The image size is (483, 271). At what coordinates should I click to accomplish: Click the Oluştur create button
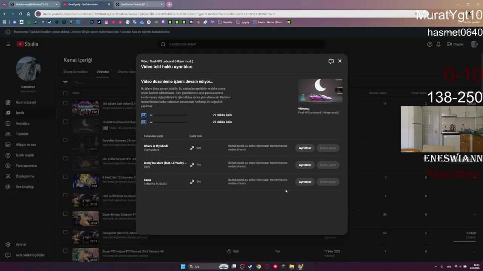click(x=455, y=44)
